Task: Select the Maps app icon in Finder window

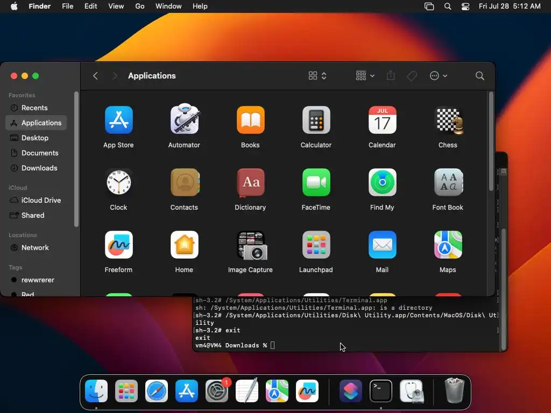Action: [x=448, y=245]
